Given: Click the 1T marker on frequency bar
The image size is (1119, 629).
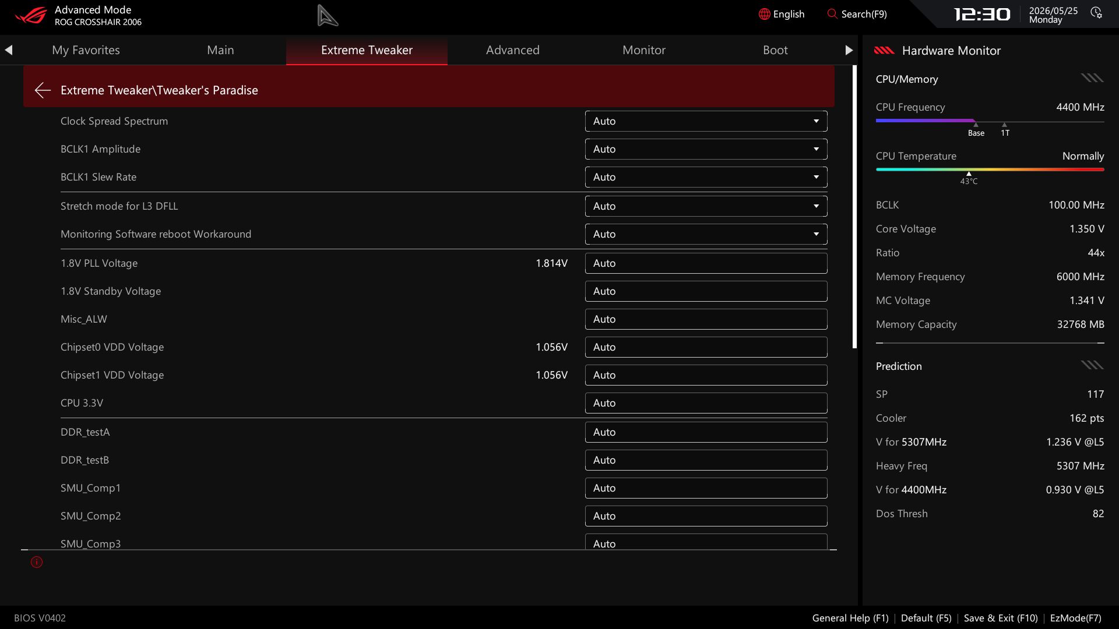Looking at the screenshot, I should (x=1005, y=130).
